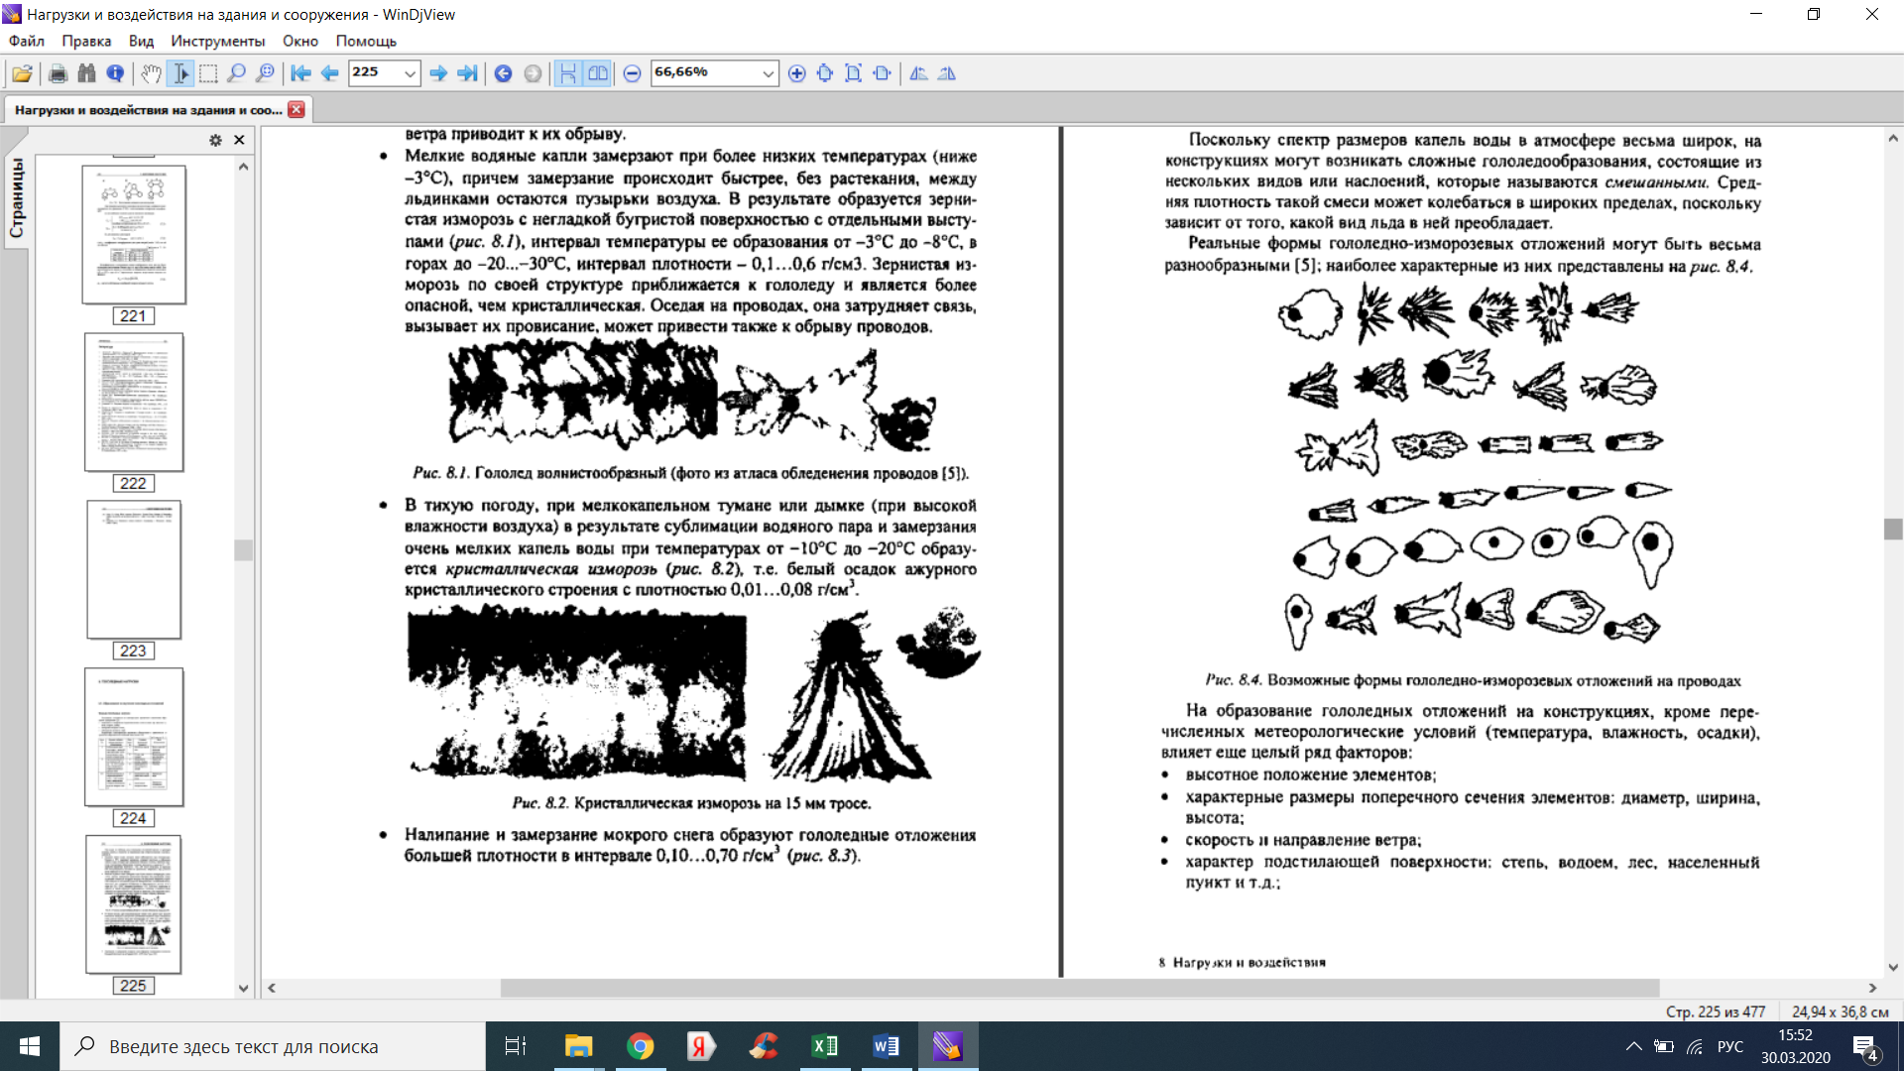Screen dimensions: 1904x1071
Task: Open the Правка menu
Action: coord(86,41)
